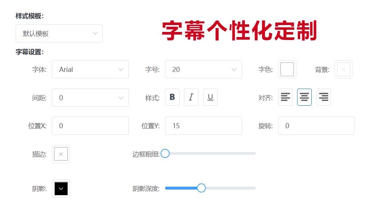The image size is (369, 211).
Task: Click the 边框粗细 border thickness slider handle
Action: coord(165,154)
